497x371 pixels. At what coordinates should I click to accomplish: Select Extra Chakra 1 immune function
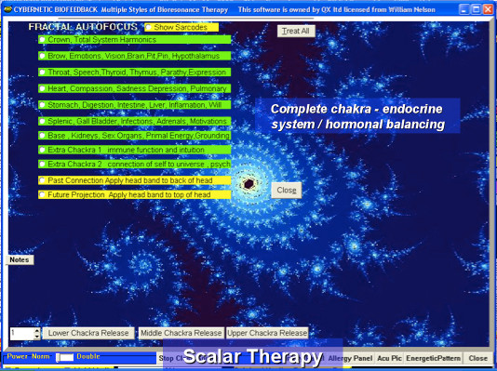(134, 150)
